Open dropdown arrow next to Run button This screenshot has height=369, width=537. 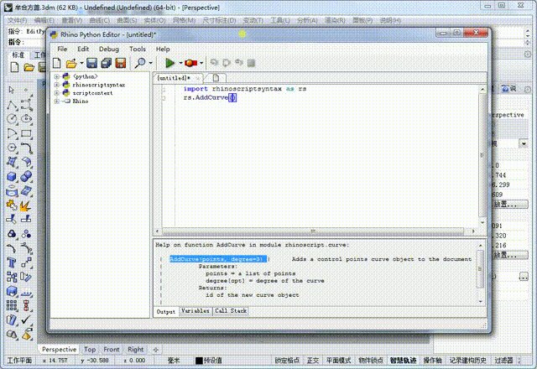[x=180, y=64]
